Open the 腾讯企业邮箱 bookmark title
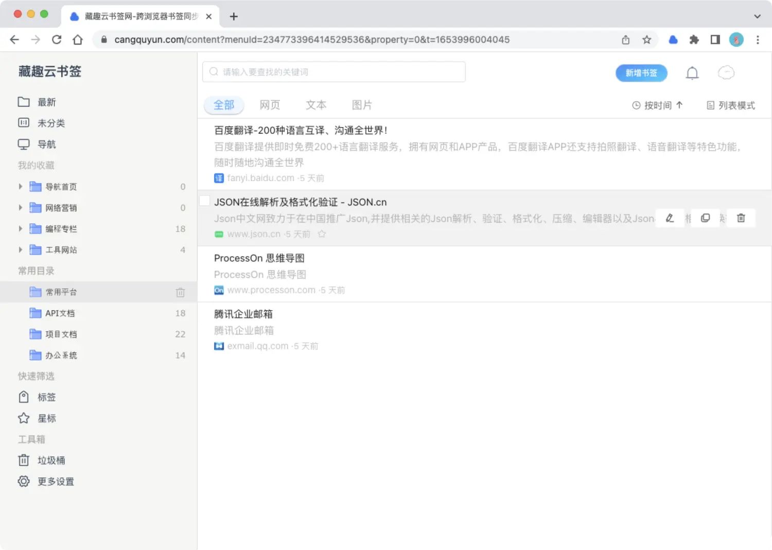 (243, 314)
